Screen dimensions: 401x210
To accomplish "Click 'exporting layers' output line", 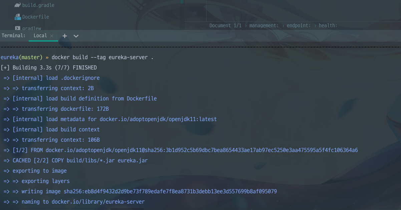I will pos(37,181).
